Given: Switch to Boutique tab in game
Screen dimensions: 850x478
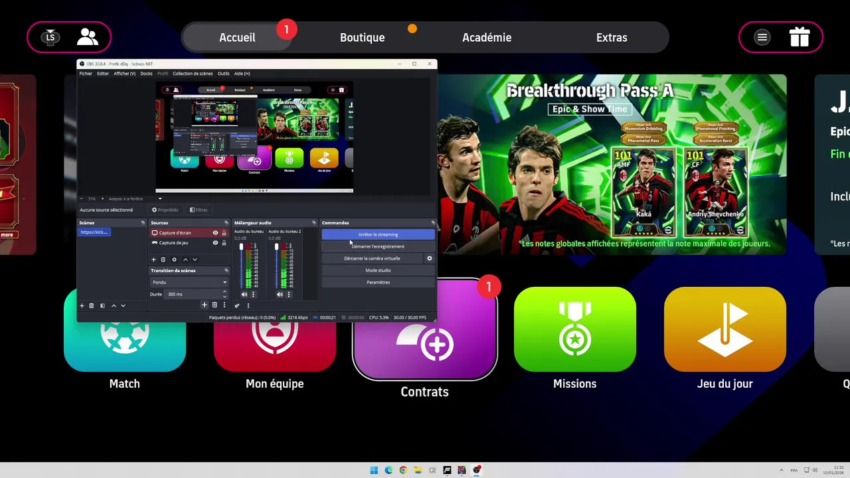Looking at the screenshot, I should pos(362,38).
